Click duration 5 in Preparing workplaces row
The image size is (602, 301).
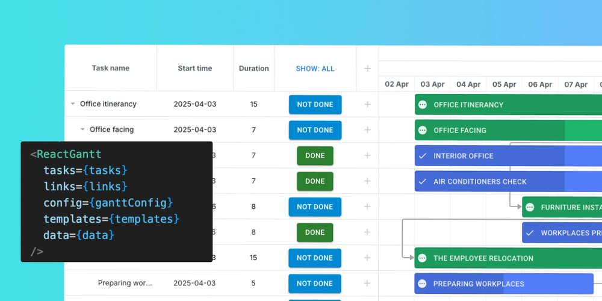(254, 284)
